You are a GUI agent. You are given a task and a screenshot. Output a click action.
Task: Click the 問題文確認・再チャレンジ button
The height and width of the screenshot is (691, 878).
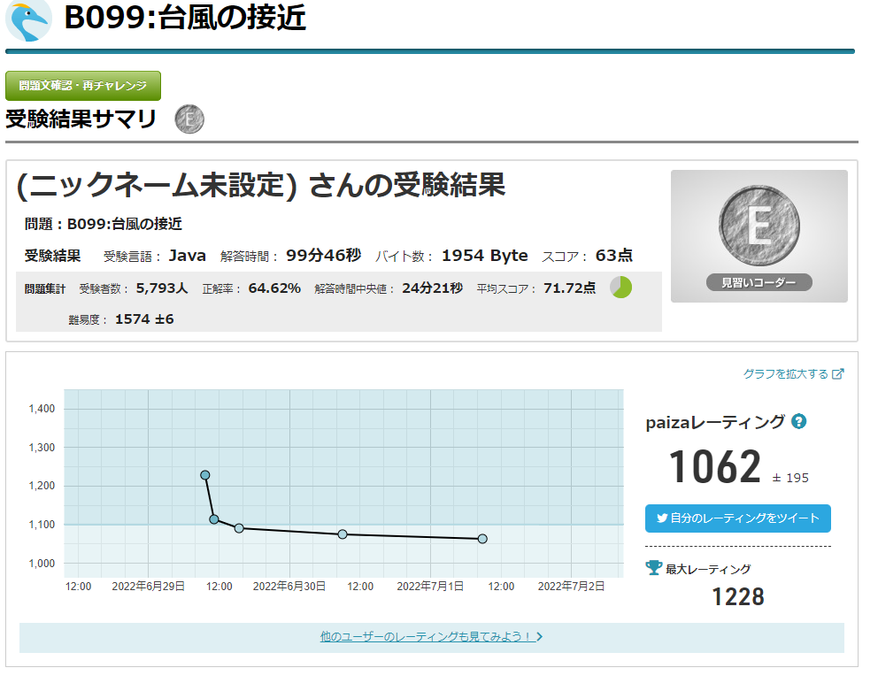[83, 86]
